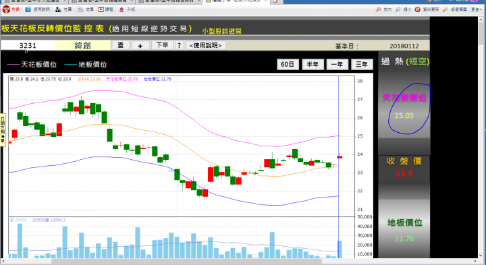486x265 pixels.
Task: Click the 過熱 (短空) status label
Action: [405, 61]
